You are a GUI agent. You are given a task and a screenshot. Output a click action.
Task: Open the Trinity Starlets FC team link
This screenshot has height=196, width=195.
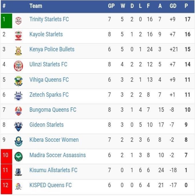[x=49, y=19]
